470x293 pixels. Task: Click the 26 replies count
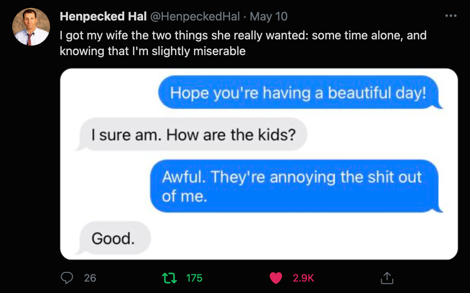(x=90, y=278)
